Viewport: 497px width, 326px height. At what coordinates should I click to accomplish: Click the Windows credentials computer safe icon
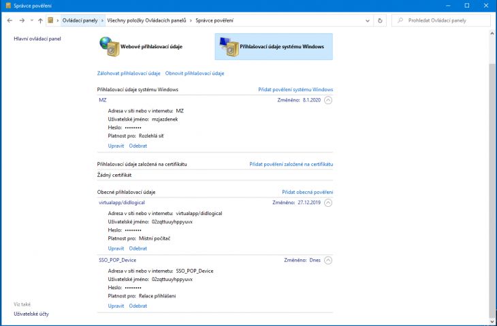pyautogui.click(x=229, y=46)
